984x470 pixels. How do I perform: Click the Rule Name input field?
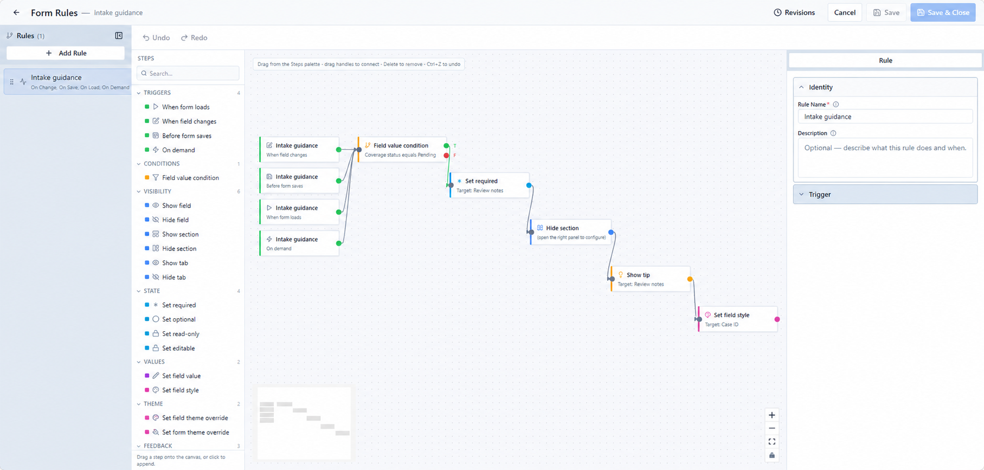coord(885,117)
